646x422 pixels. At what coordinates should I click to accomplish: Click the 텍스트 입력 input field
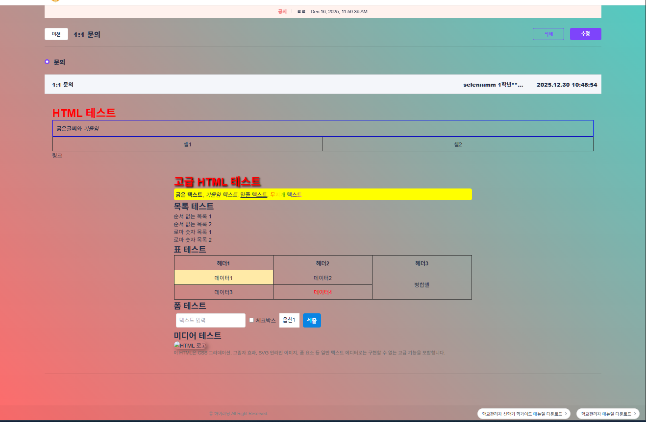pos(210,320)
